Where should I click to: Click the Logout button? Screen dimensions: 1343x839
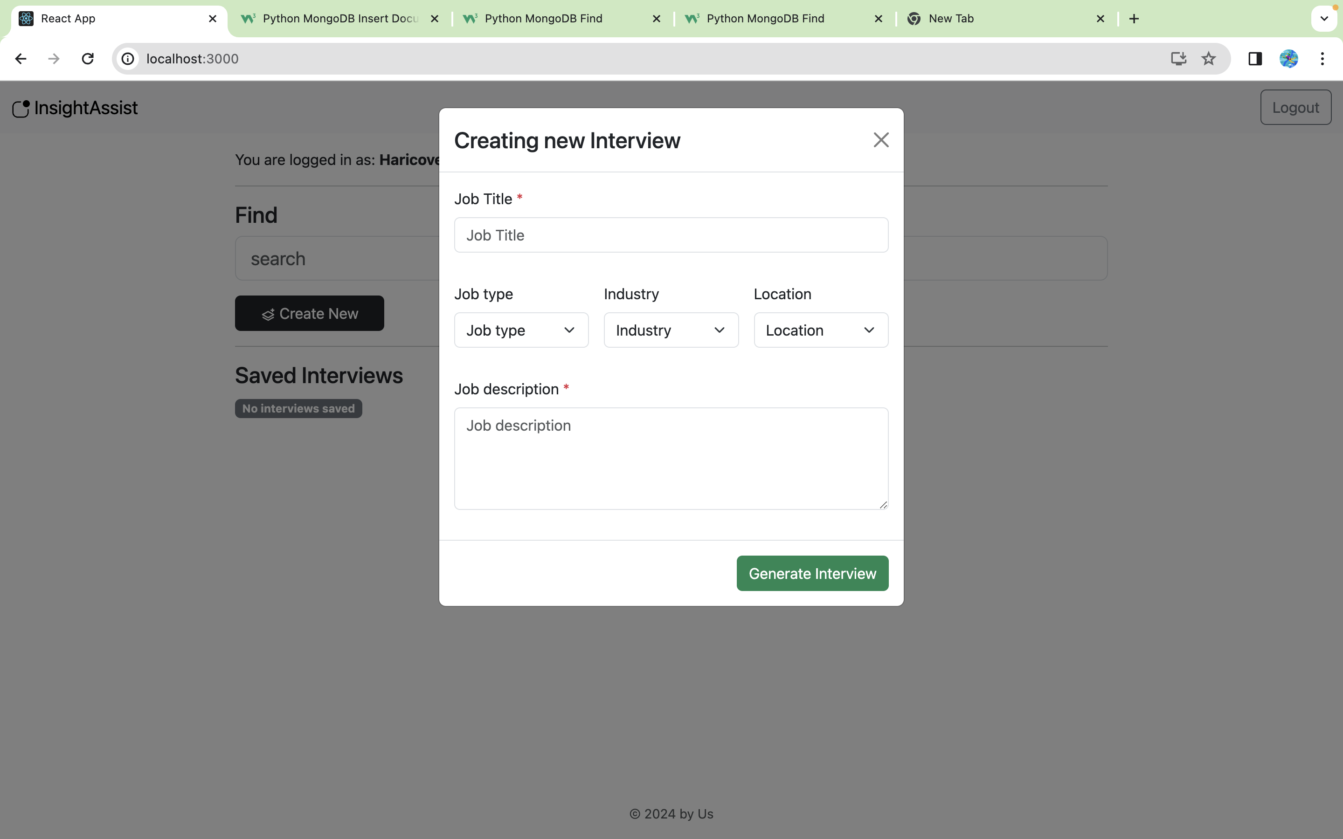pos(1295,108)
